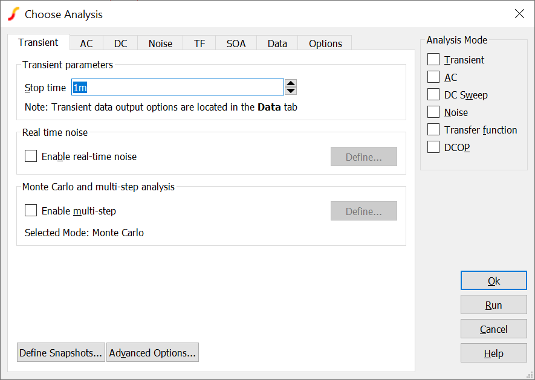Turn on Enable multi-step checkbox
The width and height of the screenshot is (535, 380).
pos(31,211)
